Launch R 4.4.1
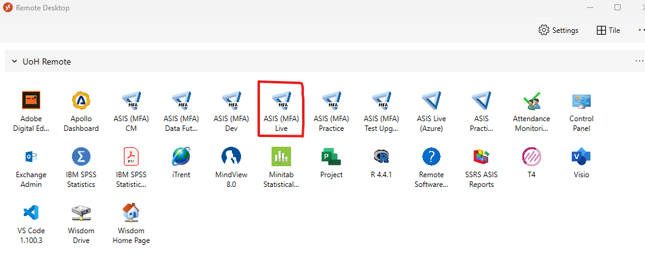 click(381, 157)
